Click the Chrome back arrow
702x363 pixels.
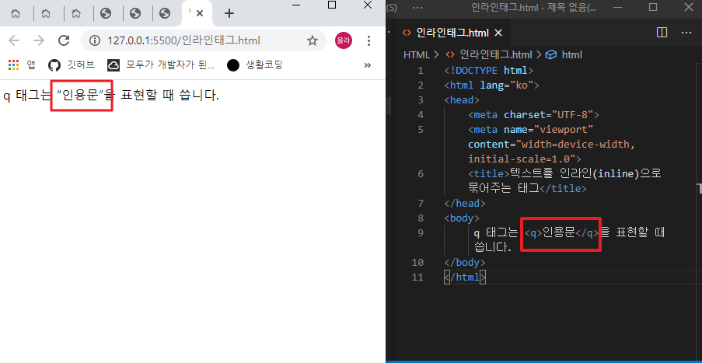[14, 40]
